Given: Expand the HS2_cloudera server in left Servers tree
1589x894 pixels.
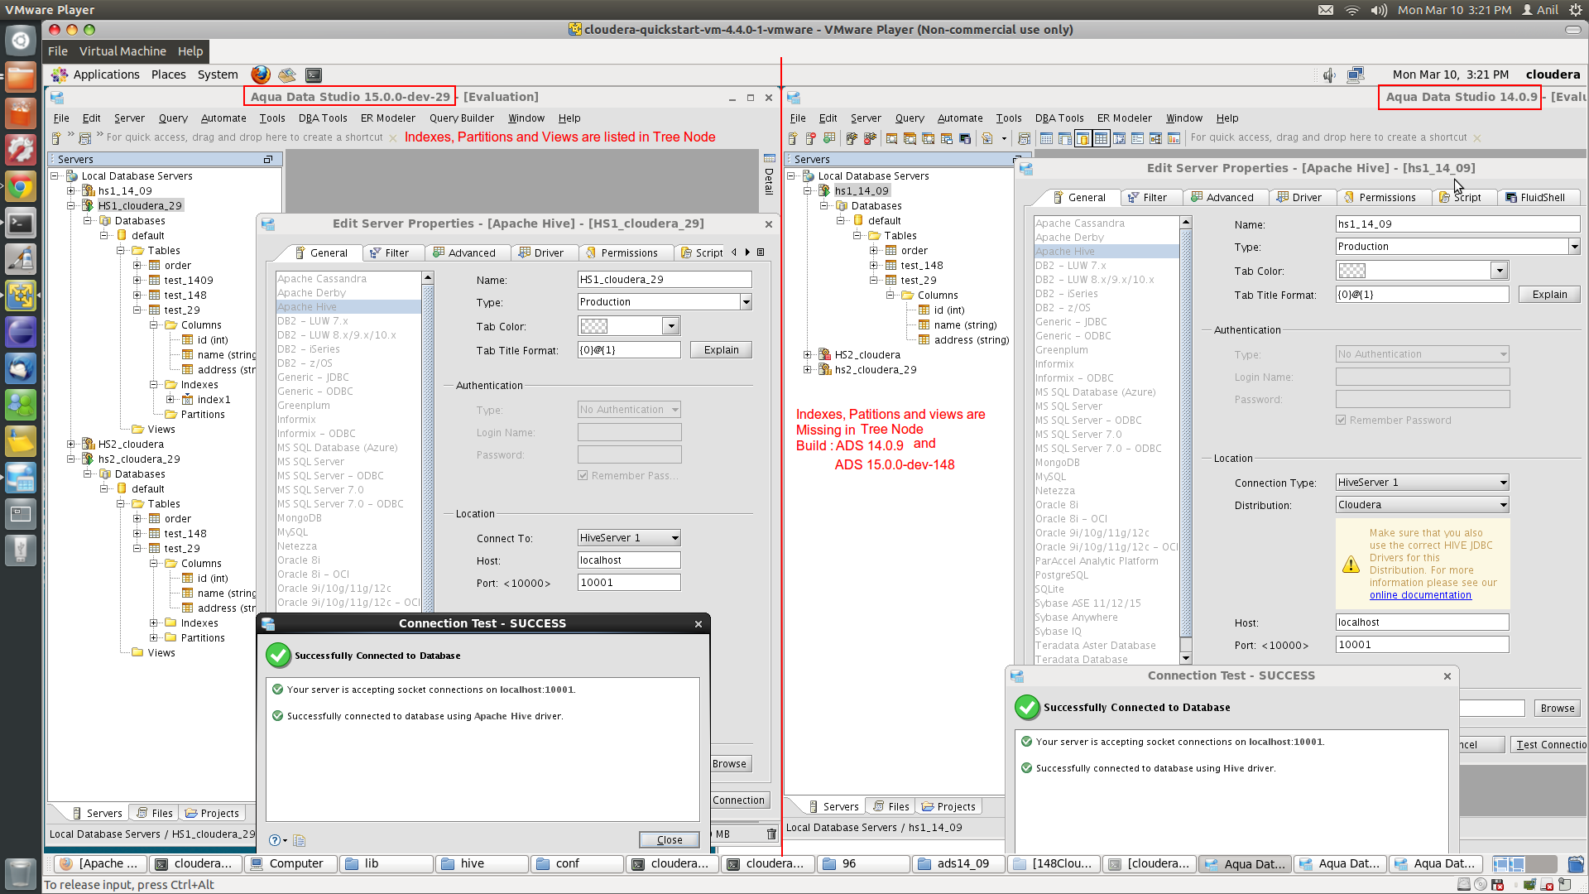Looking at the screenshot, I should (x=71, y=445).
